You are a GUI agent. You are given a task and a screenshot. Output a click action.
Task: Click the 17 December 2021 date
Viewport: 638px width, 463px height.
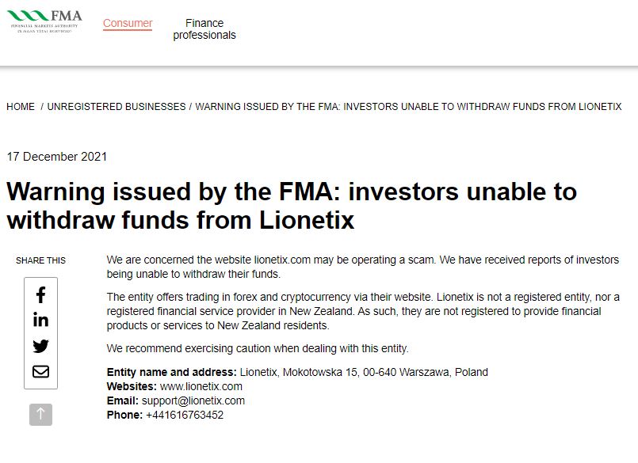pos(57,157)
